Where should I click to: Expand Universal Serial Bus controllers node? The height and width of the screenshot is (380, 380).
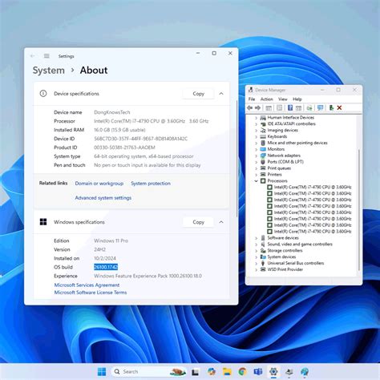256,263
